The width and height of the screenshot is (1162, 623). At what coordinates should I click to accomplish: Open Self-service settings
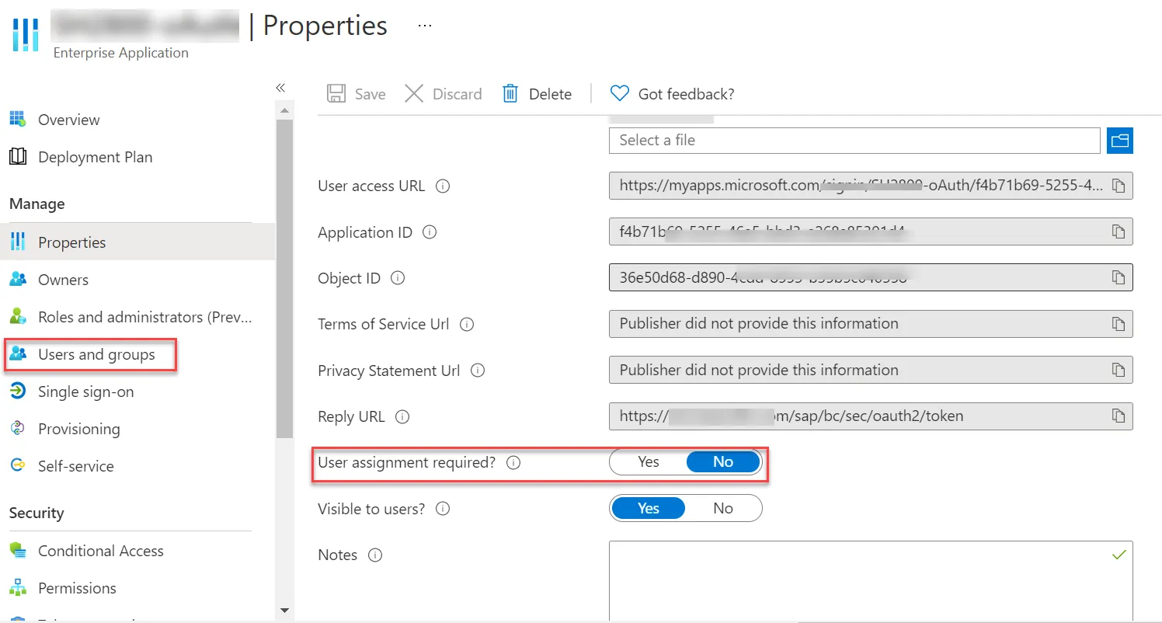point(75,466)
